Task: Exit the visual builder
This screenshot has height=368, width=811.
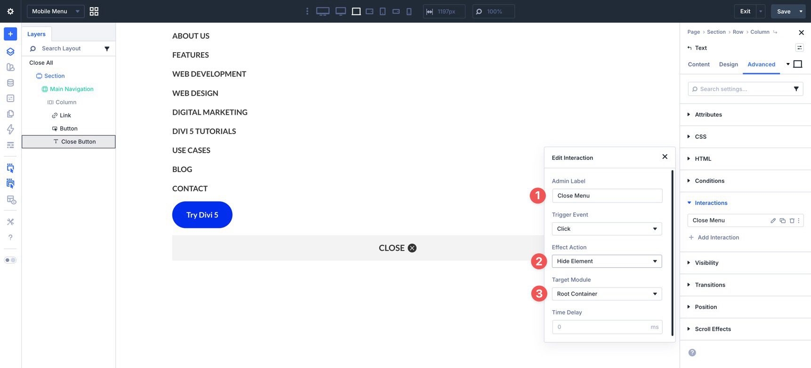Action: coord(745,11)
